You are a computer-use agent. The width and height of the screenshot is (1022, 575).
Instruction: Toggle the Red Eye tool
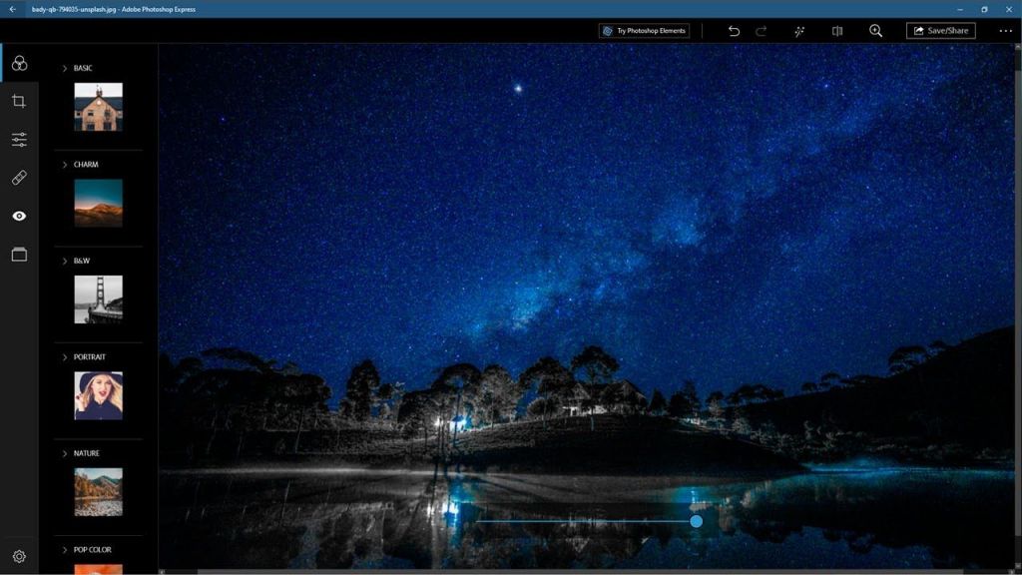[x=19, y=216]
